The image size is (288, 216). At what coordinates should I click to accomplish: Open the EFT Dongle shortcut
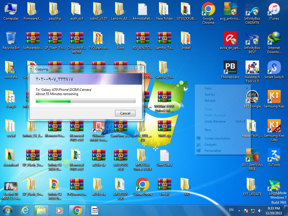252,97
